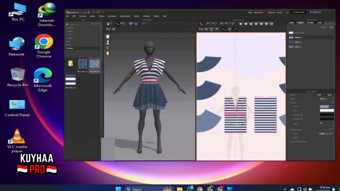This screenshot has height=191, width=340.
Task: Click the red sync icon in Pattern Window toolbar
Action: 201,24
